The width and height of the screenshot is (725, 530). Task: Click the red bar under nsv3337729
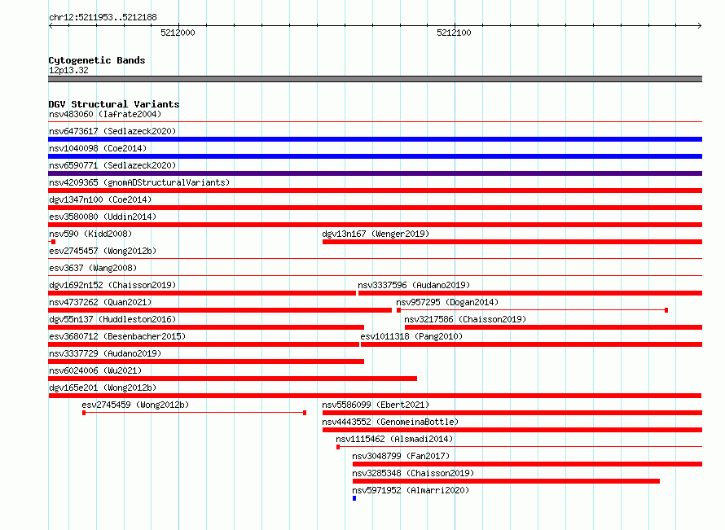click(x=206, y=361)
